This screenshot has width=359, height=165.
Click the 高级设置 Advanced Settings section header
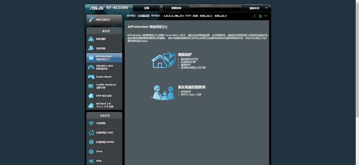tap(105, 115)
